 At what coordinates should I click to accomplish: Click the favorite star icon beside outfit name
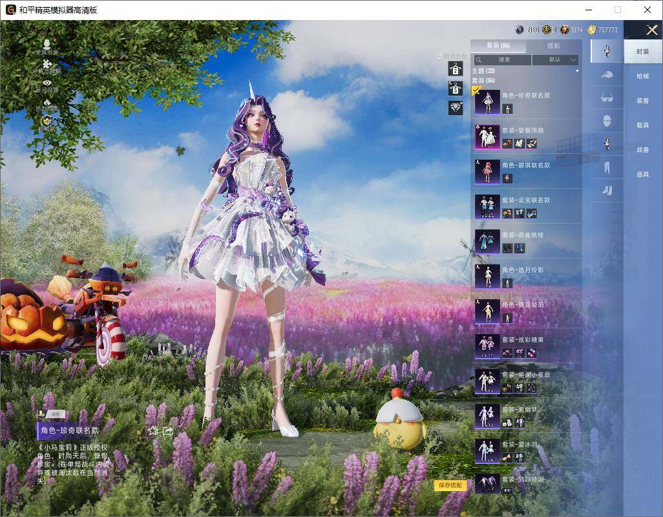point(153,431)
